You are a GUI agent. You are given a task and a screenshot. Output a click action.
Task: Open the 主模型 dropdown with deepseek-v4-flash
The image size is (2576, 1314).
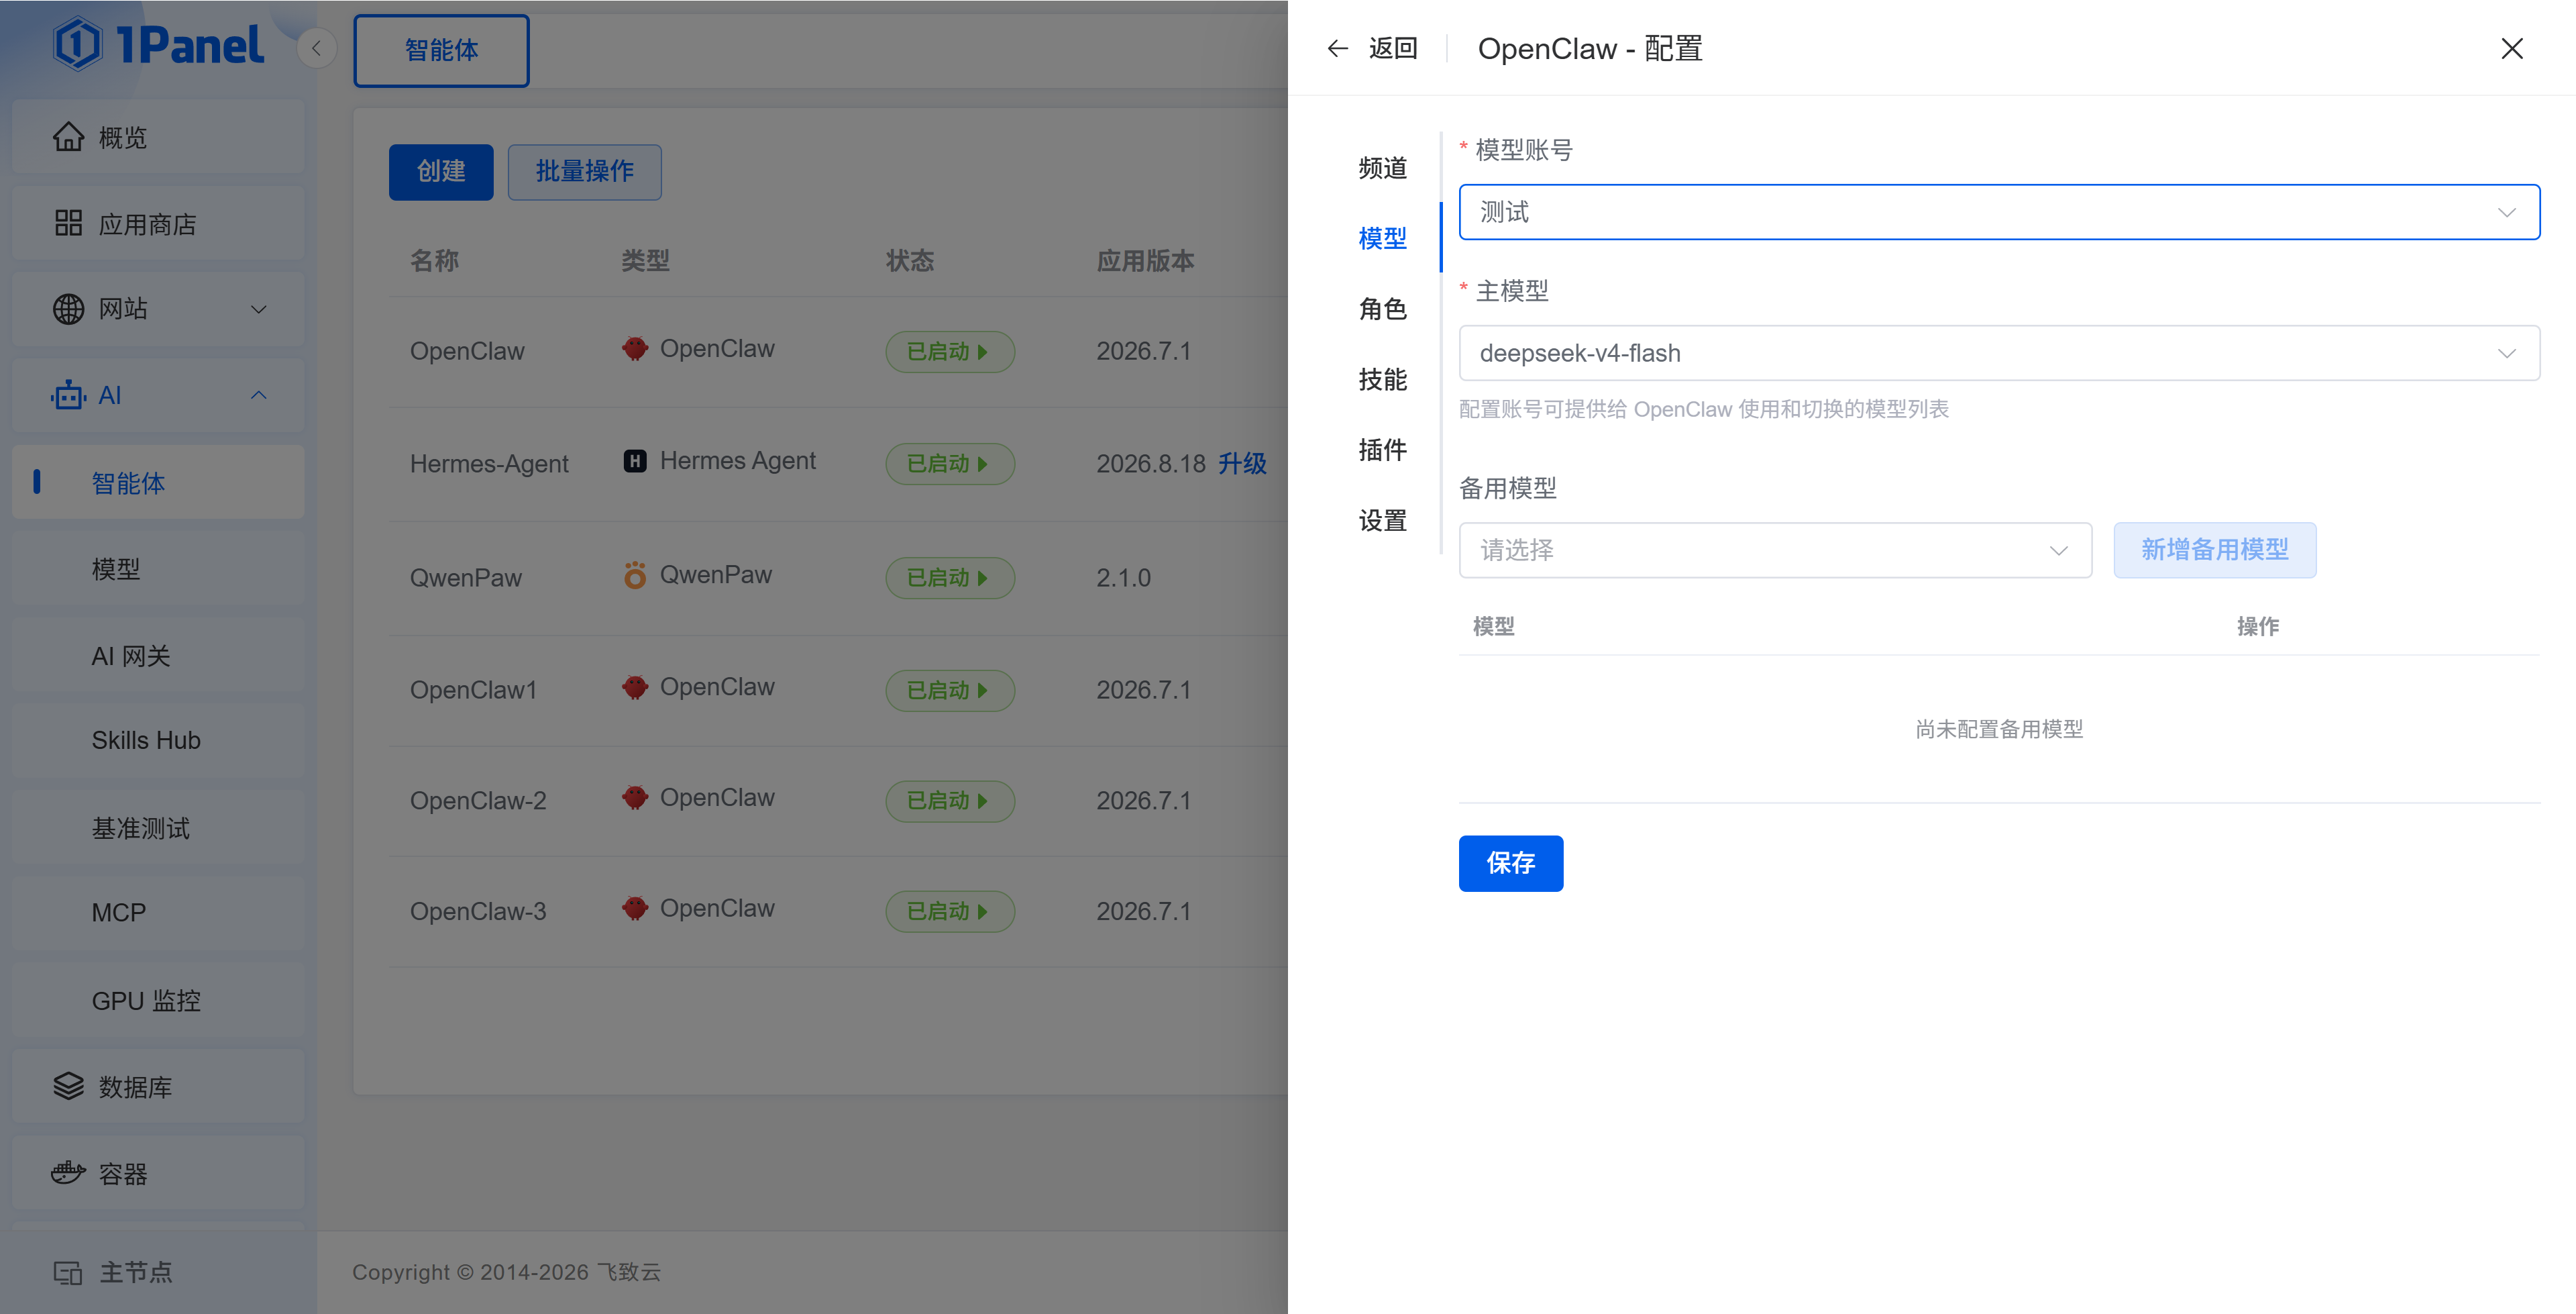(x=1999, y=353)
